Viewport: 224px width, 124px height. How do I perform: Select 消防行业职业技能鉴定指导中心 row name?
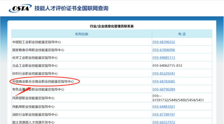[x=35, y=115]
